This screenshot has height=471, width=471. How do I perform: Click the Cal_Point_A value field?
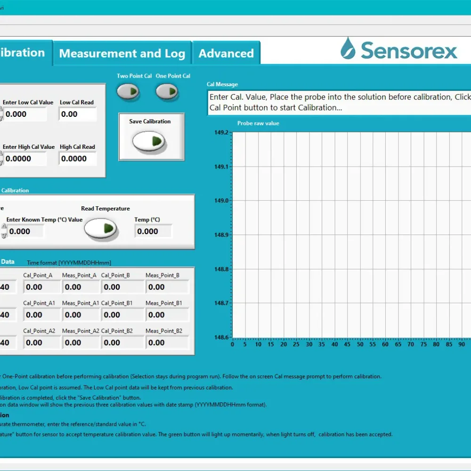pos(41,287)
